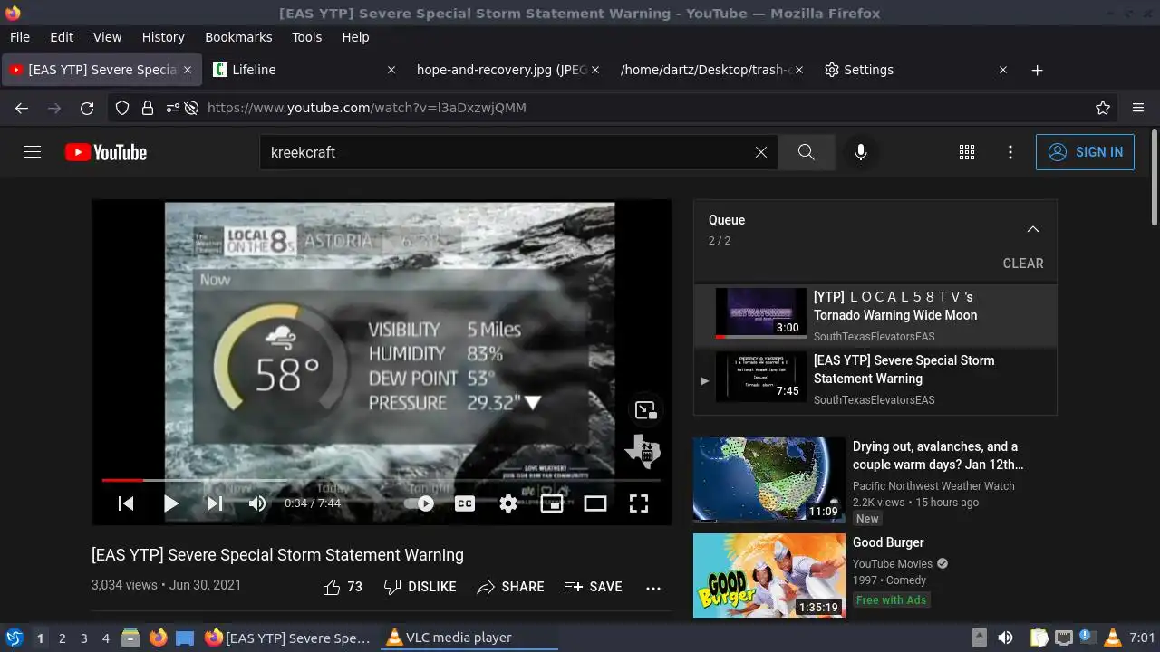Open the VLC media player taskbar item
Screen dimensions: 1160x652
pyautogui.click(x=469, y=638)
